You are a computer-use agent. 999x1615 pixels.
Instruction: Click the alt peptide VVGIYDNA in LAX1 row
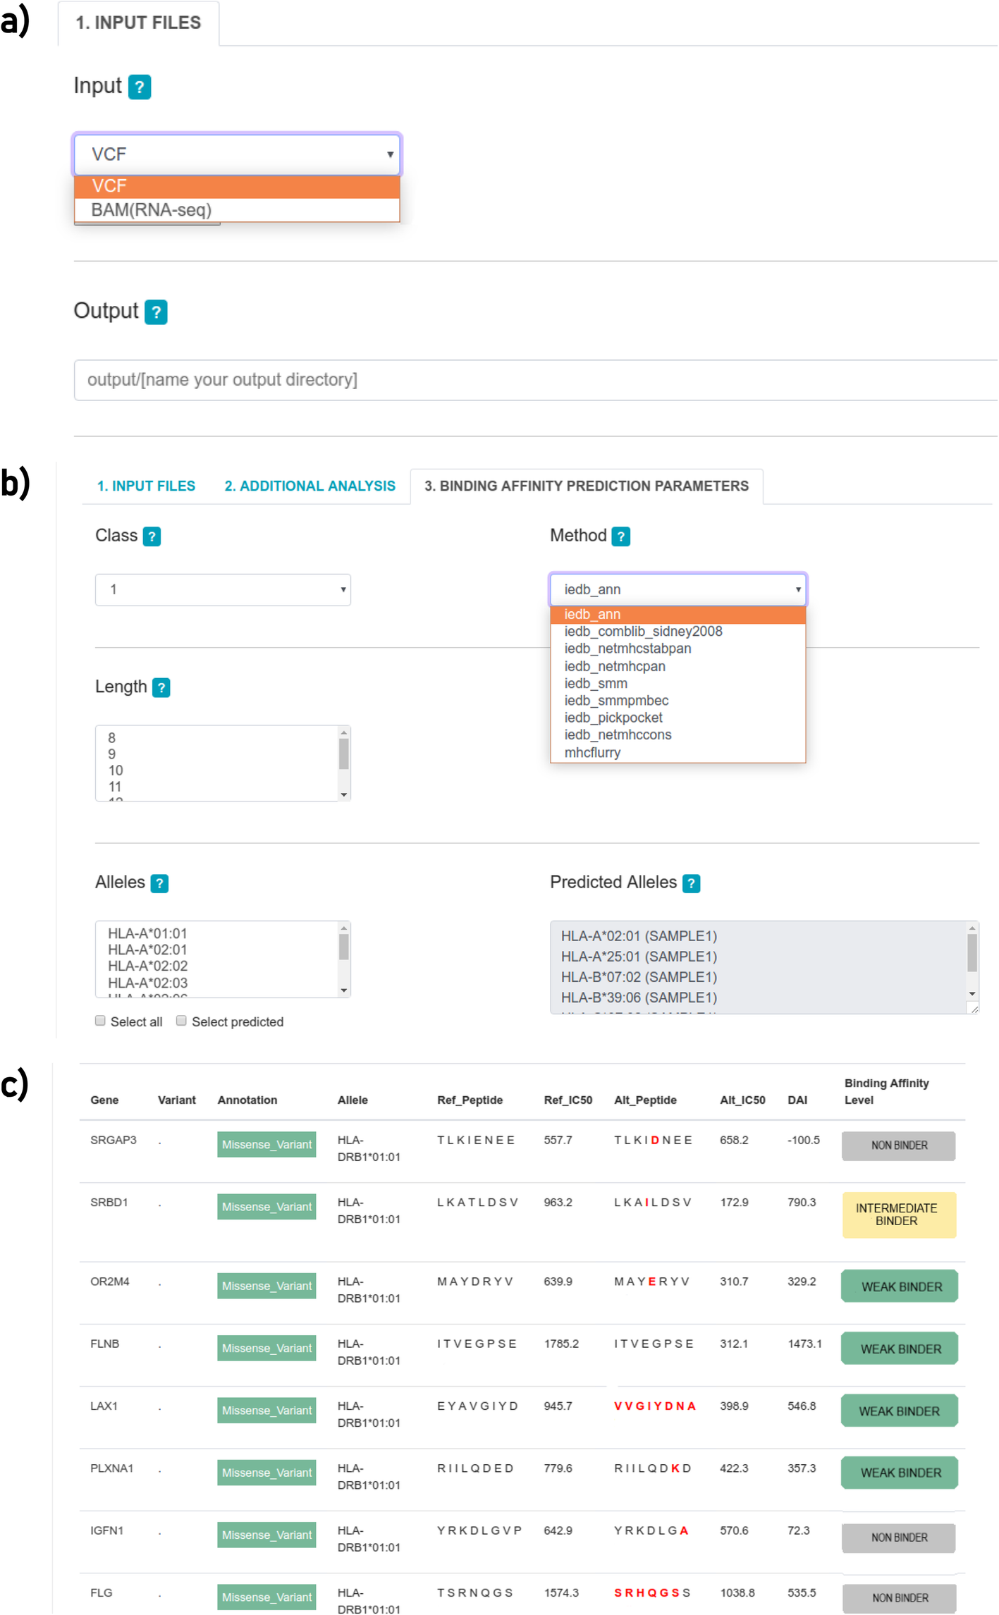pyautogui.click(x=655, y=1406)
